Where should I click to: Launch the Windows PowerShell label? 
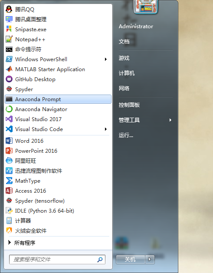click(x=41, y=59)
